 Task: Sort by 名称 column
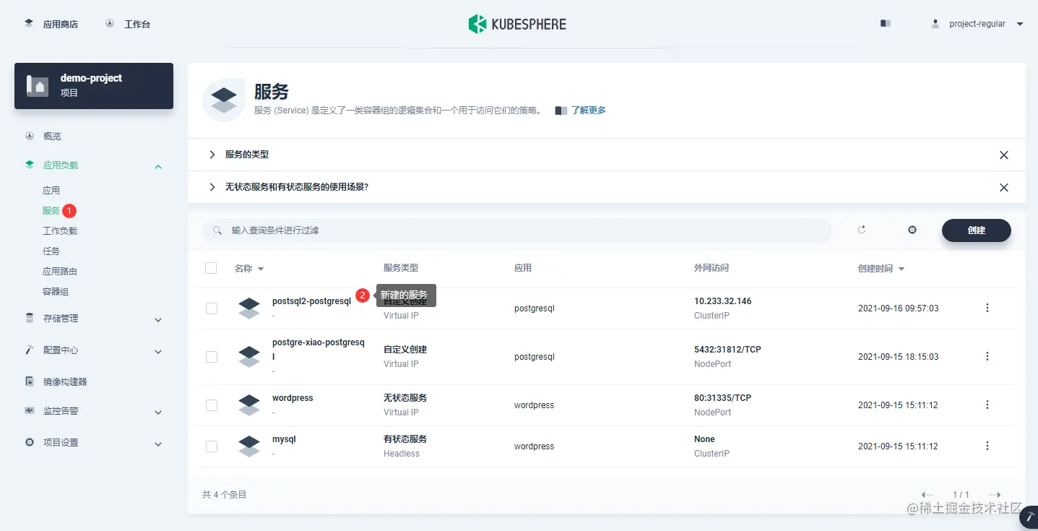(x=249, y=268)
